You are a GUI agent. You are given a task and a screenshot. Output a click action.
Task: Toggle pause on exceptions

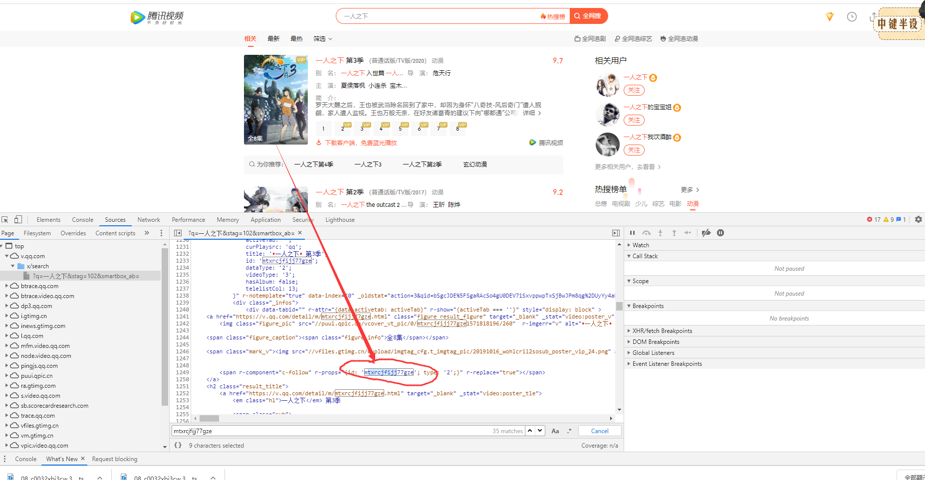click(x=720, y=233)
